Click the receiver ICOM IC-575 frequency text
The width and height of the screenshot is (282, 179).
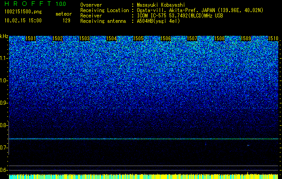pos(180,16)
